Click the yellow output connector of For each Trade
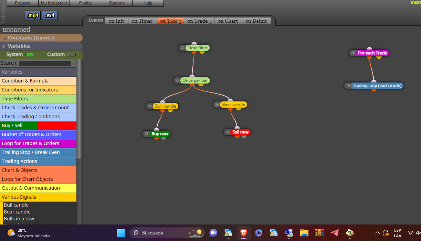This screenshot has height=241, width=421. point(379,57)
